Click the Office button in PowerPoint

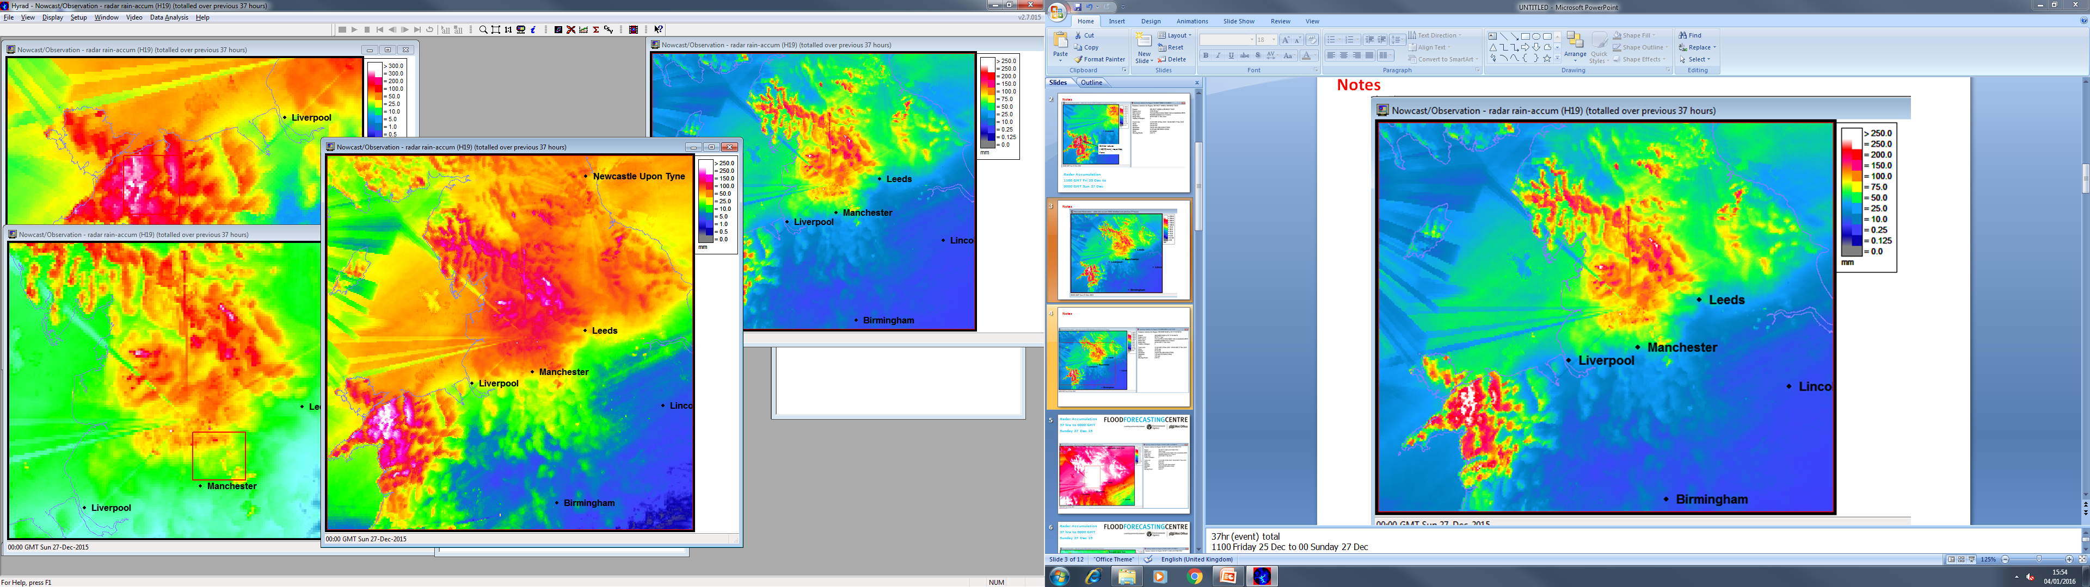[1057, 11]
